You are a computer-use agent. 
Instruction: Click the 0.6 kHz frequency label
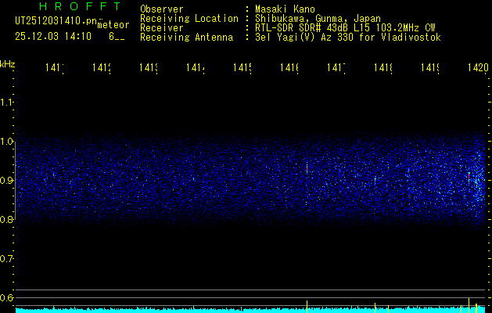[x=7, y=298]
